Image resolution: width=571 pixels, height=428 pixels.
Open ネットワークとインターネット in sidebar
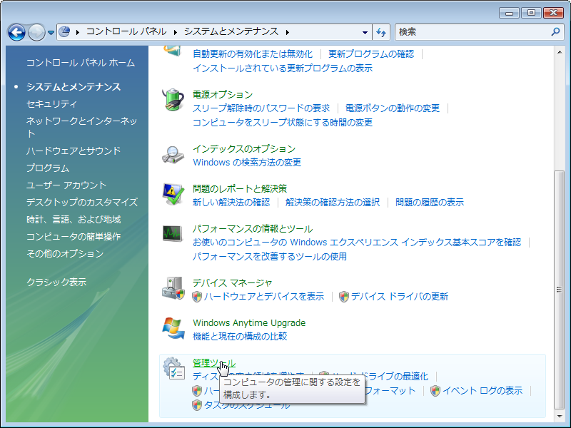tap(82, 127)
